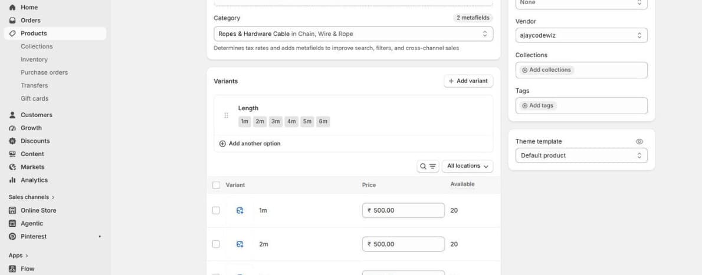The height and width of the screenshot is (275, 702).
Task: Select the 2m length chip
Action: point(260,122)
